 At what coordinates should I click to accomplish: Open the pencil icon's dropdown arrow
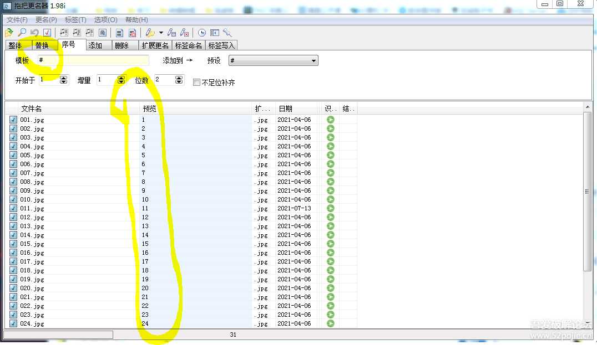[161, 33]
